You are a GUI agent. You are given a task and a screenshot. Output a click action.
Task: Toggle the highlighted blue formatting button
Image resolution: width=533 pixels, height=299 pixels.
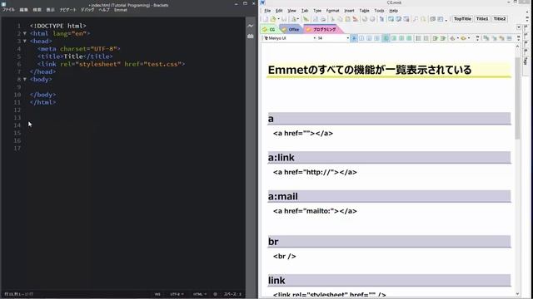[354, 38]
